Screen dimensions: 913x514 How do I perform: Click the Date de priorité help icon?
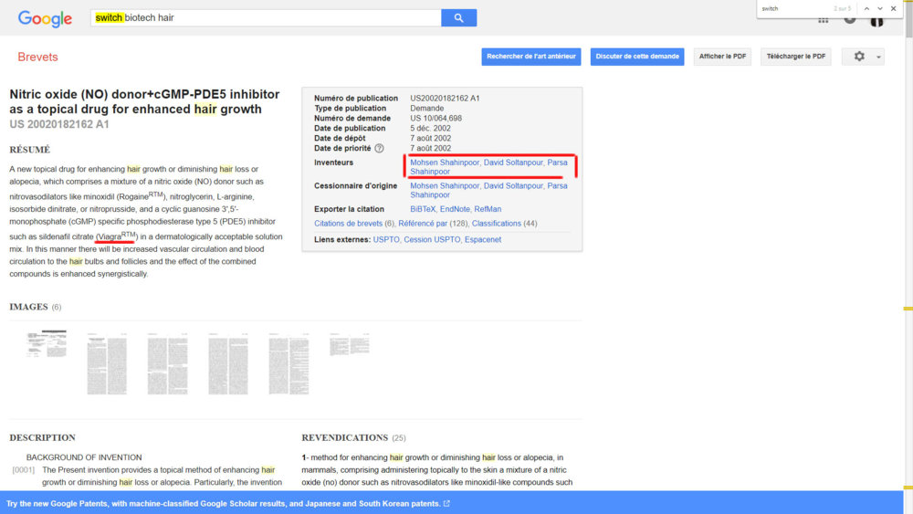pos(379,149)
